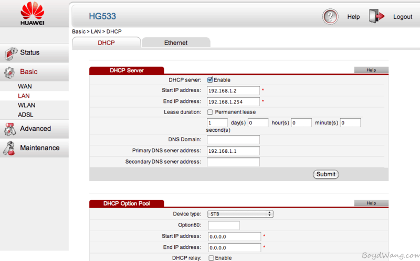Click Help button in DHCP Option Pool header
420x261 pixels.
371,203
